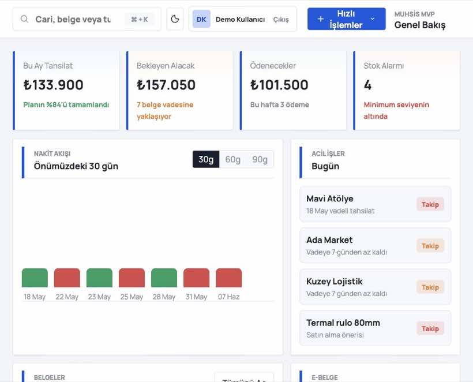
Task: Click Takip for Termal rulo 80mm
Action: [430, 328]
